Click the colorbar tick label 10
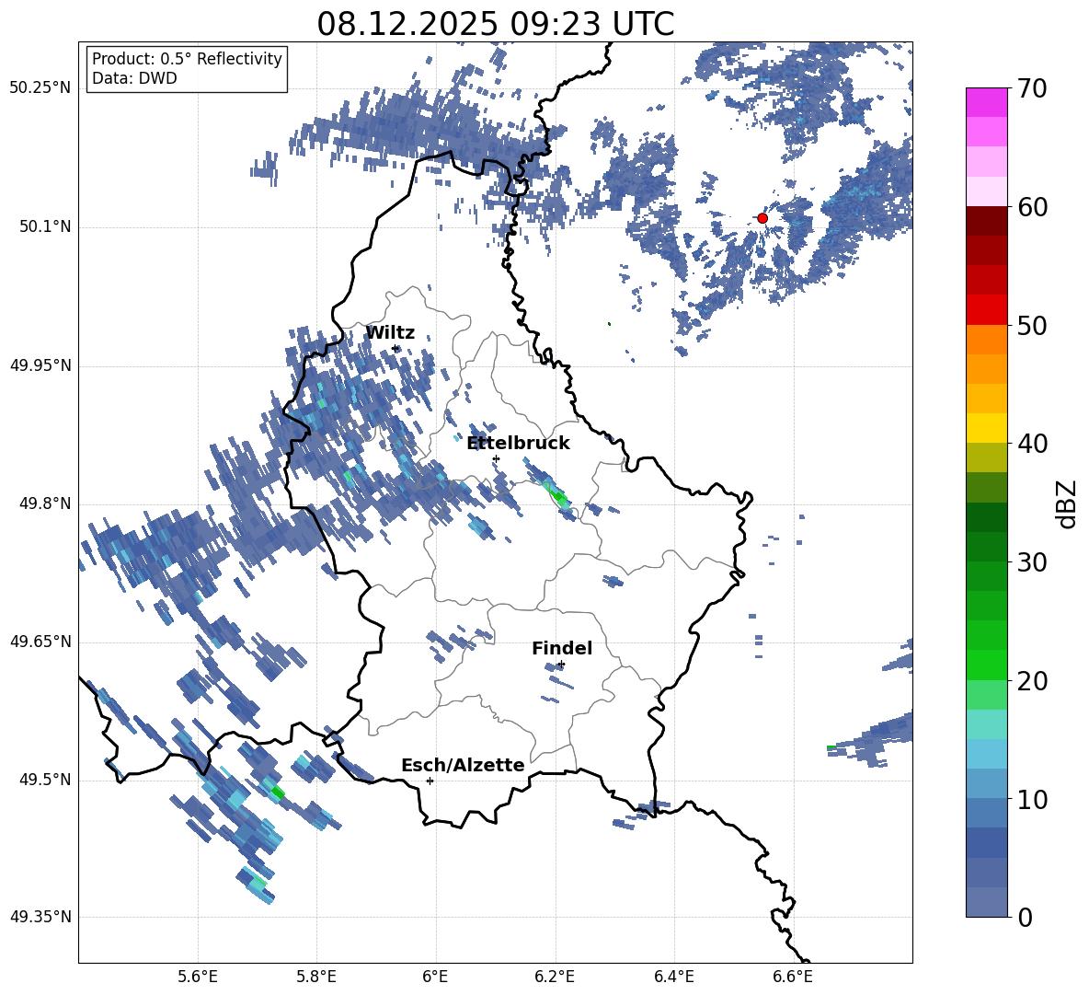1089x995 pixels. pos(1032,799)
